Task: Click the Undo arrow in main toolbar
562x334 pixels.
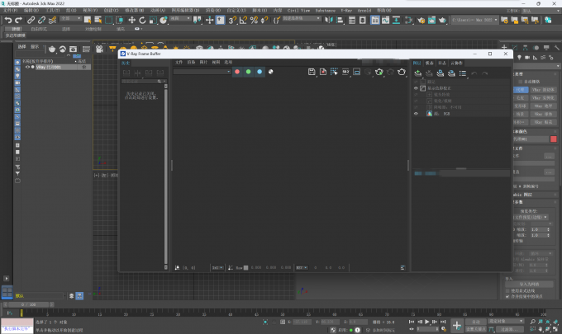Action: pos(8,20)
